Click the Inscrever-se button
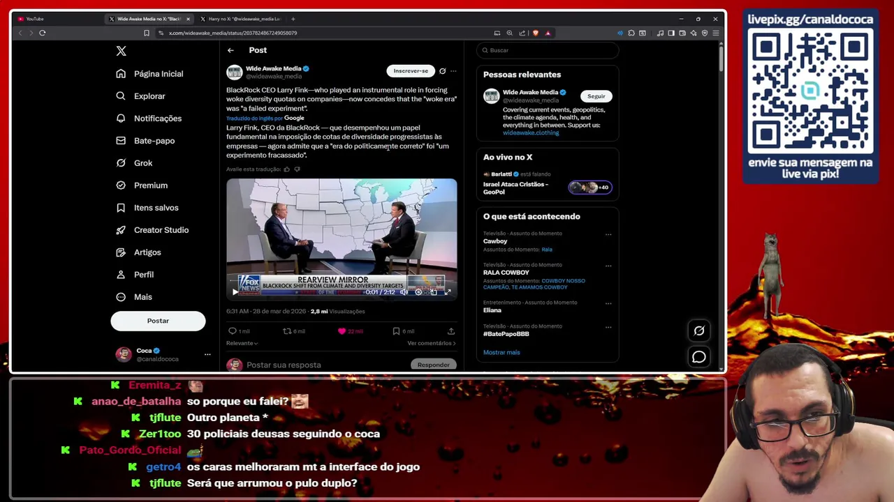Viewport: 894px width, 502px height. coord(411,71)
